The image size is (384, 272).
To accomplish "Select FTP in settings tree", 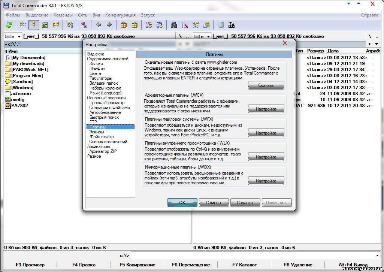I will 93,122.
